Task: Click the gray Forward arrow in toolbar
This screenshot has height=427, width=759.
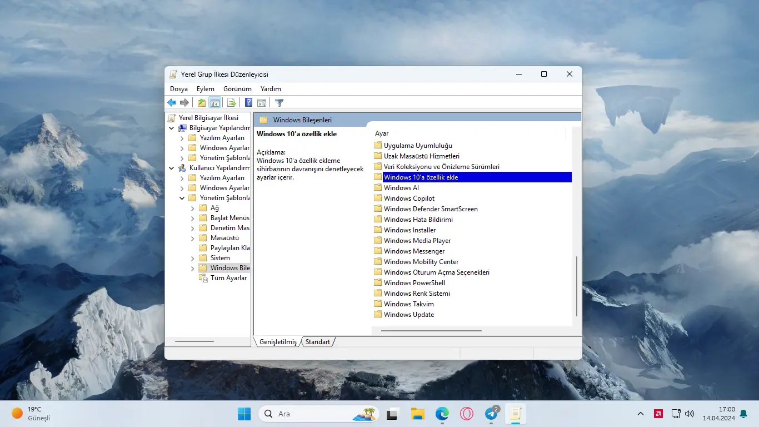Action: (x=184, y=103)
